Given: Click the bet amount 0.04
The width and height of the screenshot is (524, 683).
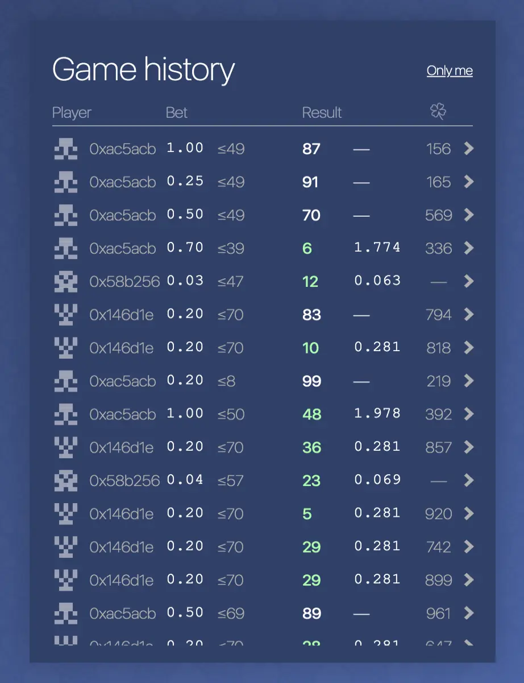Looking at the screenshot, I should [185, 479].
